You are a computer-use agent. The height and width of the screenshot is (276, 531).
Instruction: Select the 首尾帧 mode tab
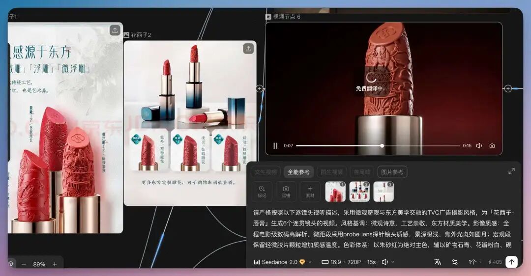(362, 172)
